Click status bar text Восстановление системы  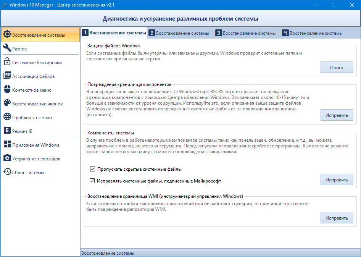[x=108, y=253]
